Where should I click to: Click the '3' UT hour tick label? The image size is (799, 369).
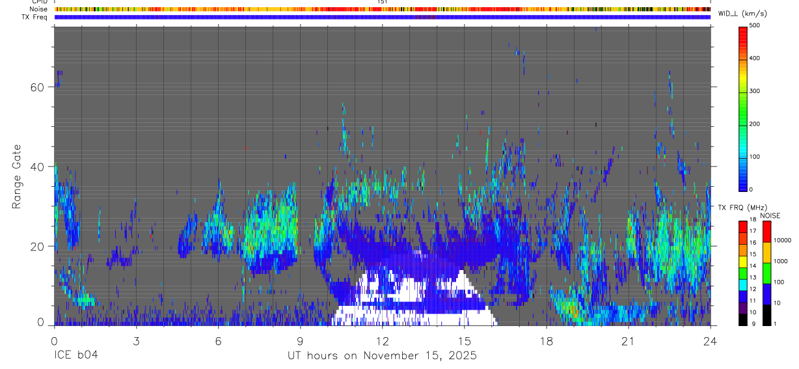(136, 340)
